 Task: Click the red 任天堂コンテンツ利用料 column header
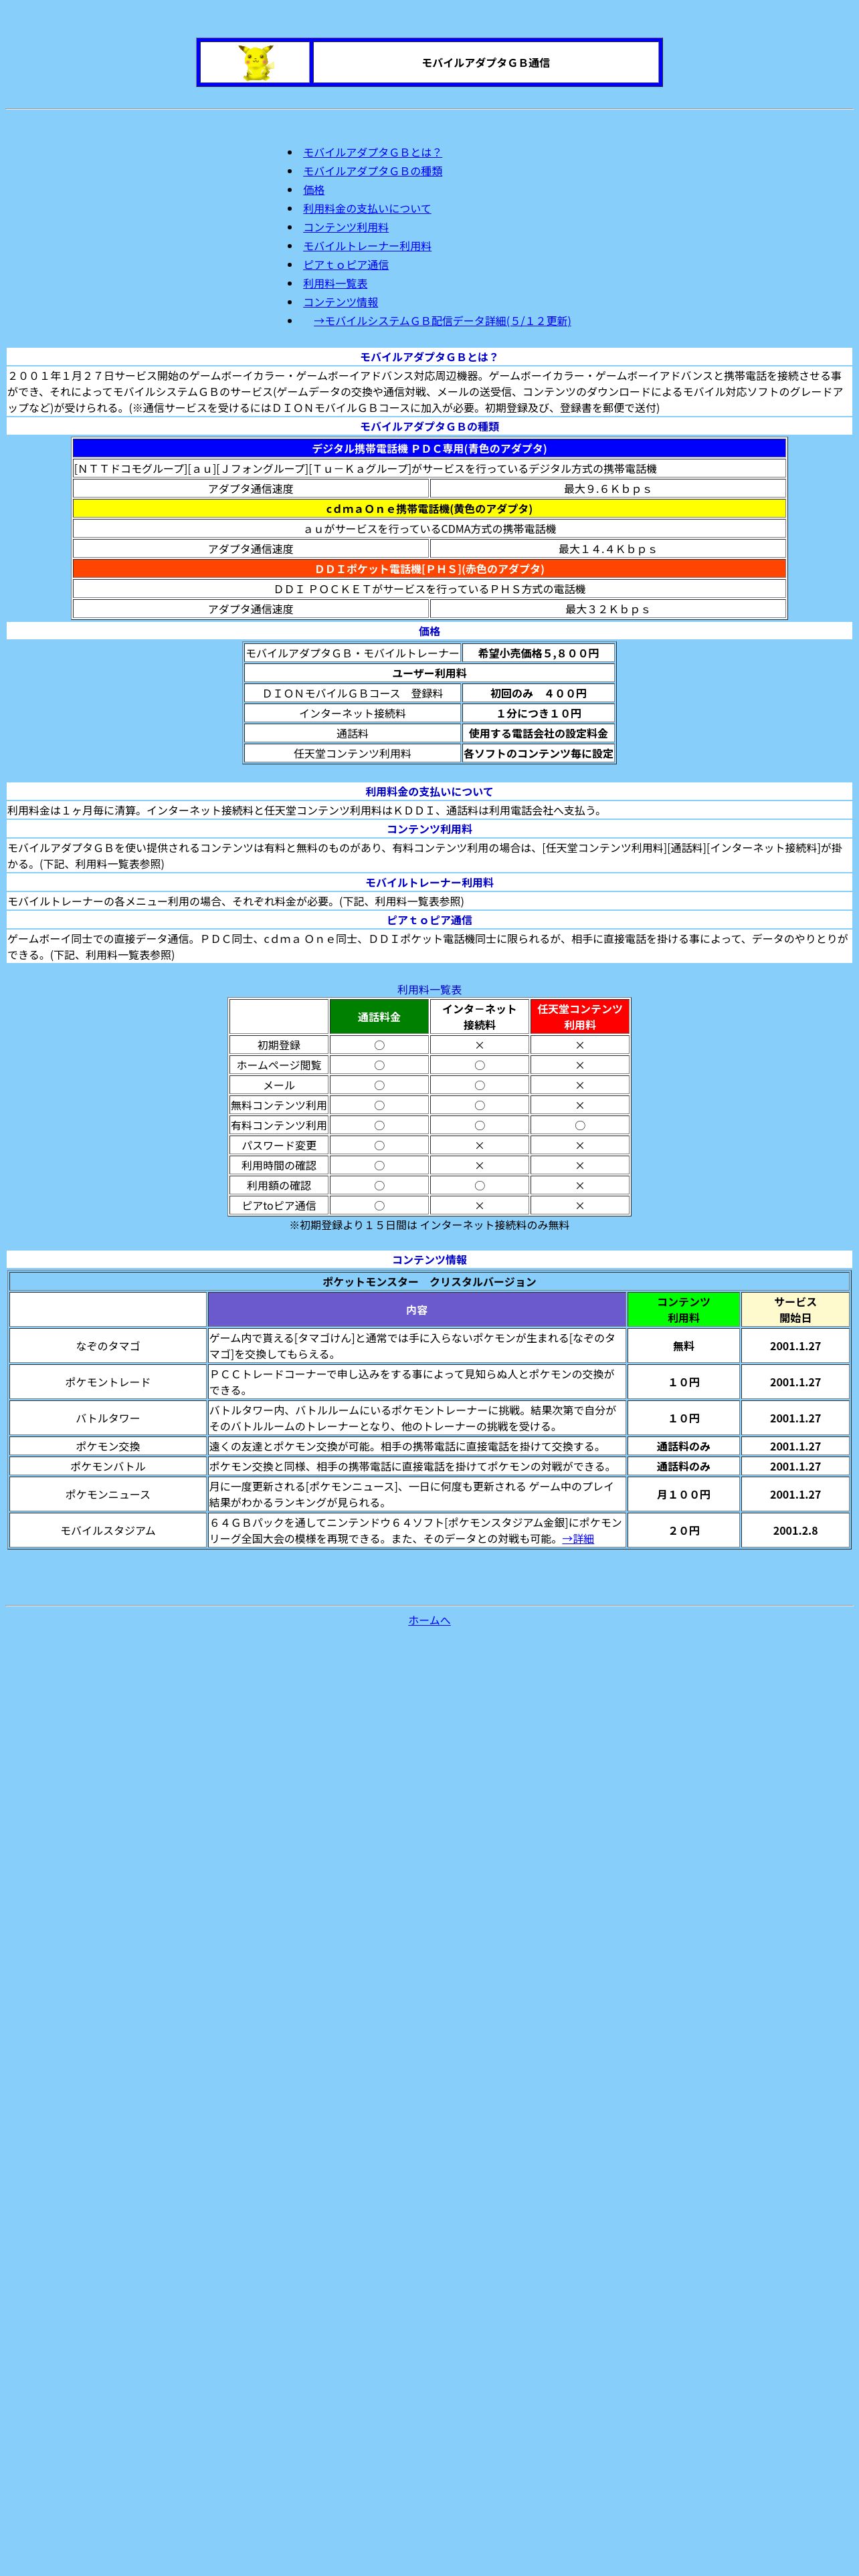[x=580, y=1017]
